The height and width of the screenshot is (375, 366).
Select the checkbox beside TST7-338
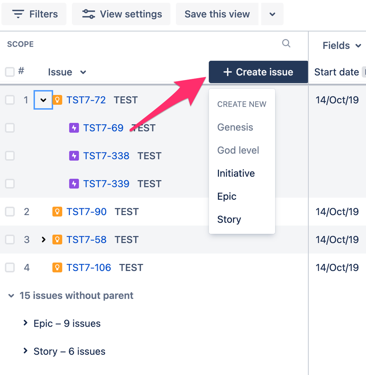point(9,156)
